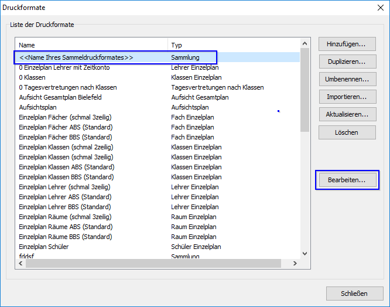Screen dimensions: 390x307
Task: Click 'Klassen Einzelplan' type of '0 Klassen'
Action: click(x=196, y=77)
